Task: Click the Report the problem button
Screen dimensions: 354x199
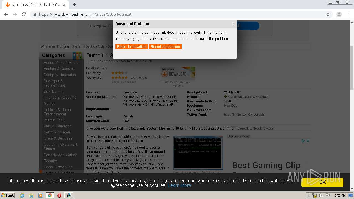Action: tap(165, 47)
